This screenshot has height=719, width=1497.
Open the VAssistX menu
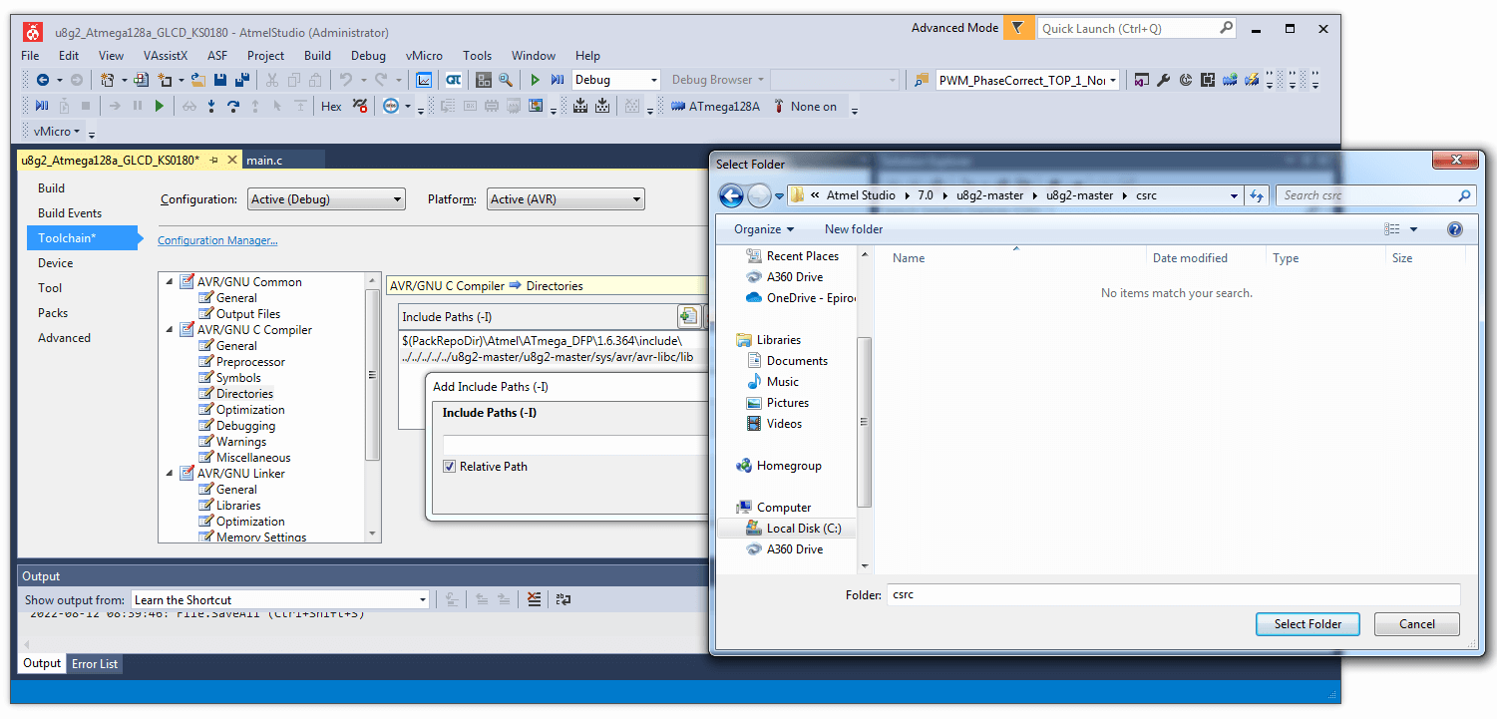point(166,56)
